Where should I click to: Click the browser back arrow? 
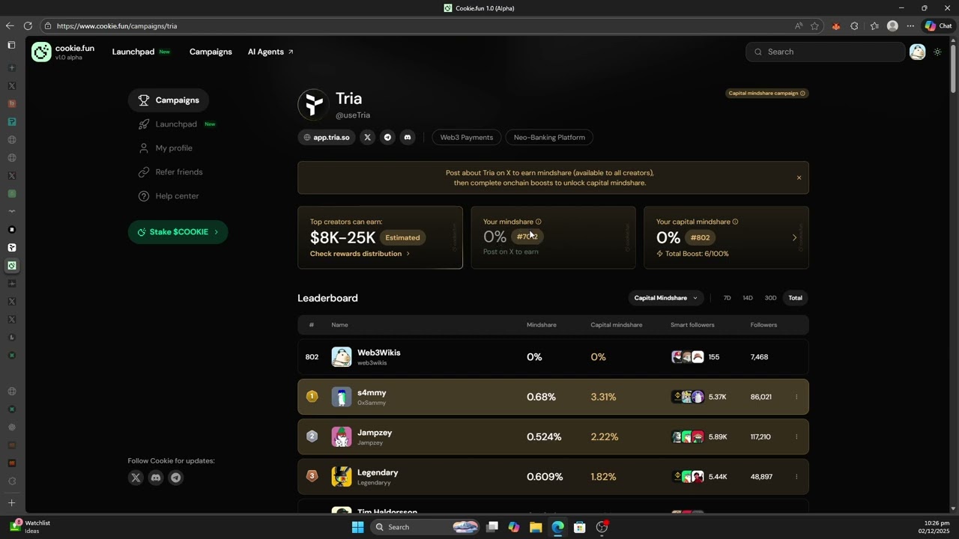coord(10,25)
